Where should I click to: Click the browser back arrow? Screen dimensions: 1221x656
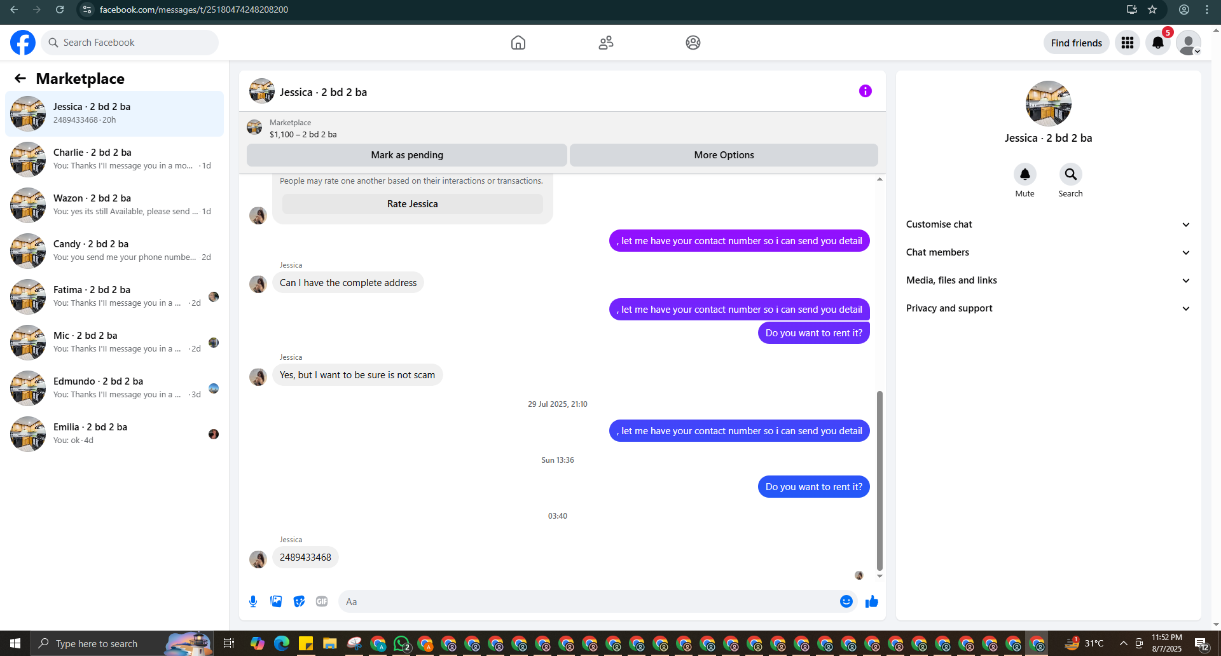(14, 10)
